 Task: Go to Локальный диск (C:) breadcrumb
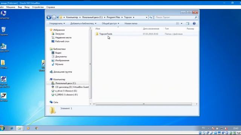click(92, 17)
